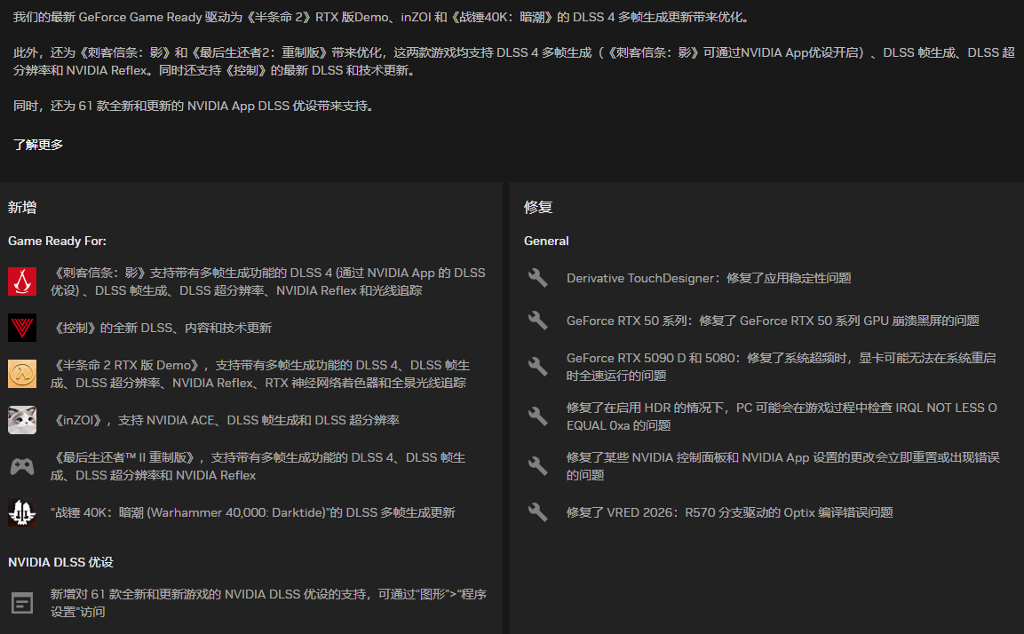1024x634 pixels.
Task: Click 《控制》的全新 DLSS、内容和技术更新 text
Action: tap(161, 328)
